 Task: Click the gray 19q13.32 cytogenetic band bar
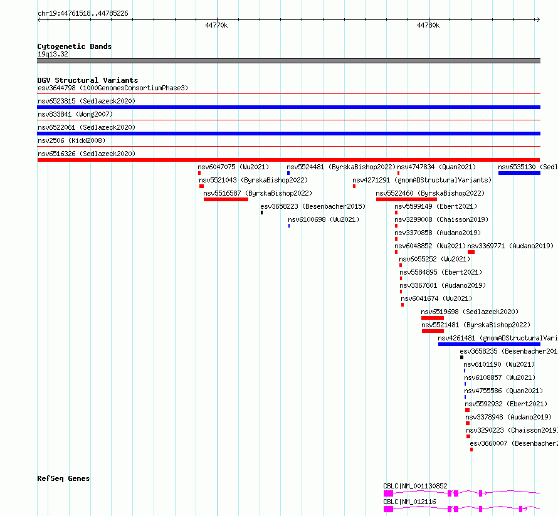[x=288, y=61]
